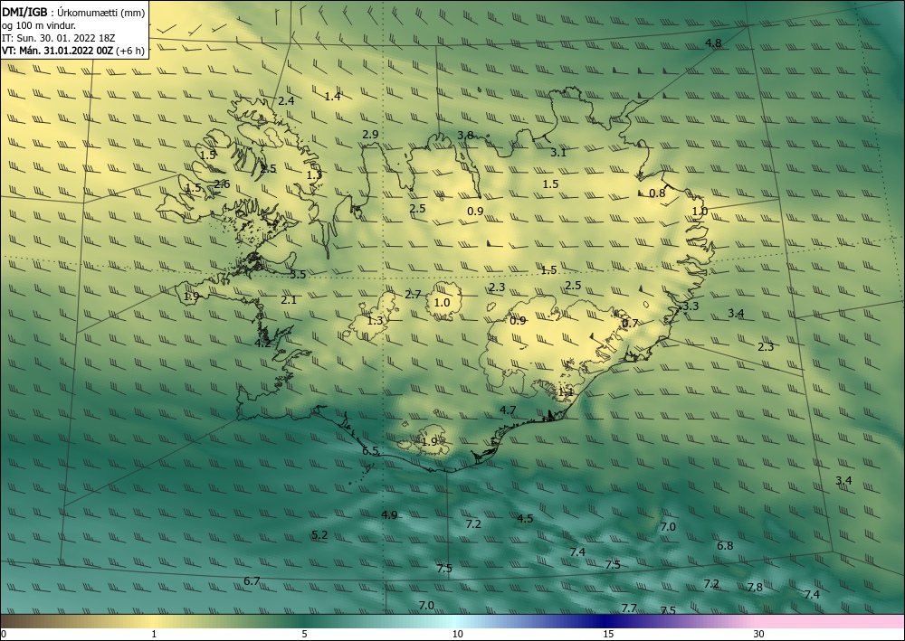The width and height of the screenshot is (905, 641).
Task: Click the 4.5 value south of Iceland
Action: (x=525, y=519)
